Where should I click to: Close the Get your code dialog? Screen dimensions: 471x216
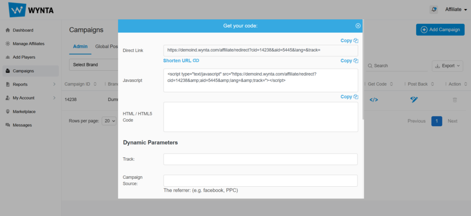pyautogui.click(x=358, y=26)
